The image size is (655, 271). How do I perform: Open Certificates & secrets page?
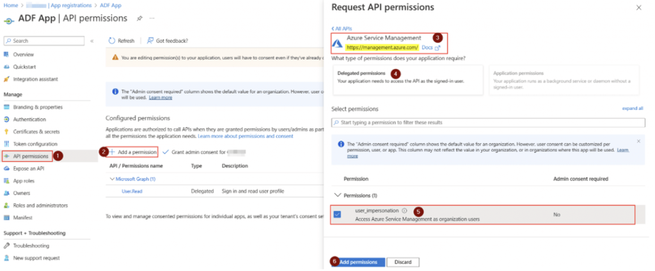(36, 132)
